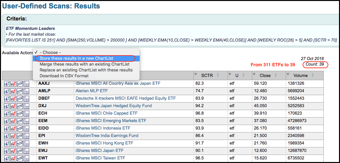Open WisdomTree Japan Hedged Equity Fund link

pyautogui.click(x=114, y=106)
